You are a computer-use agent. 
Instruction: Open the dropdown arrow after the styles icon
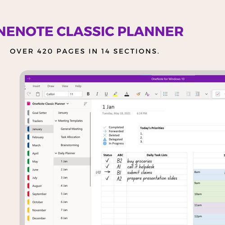[x=156, y=94]
